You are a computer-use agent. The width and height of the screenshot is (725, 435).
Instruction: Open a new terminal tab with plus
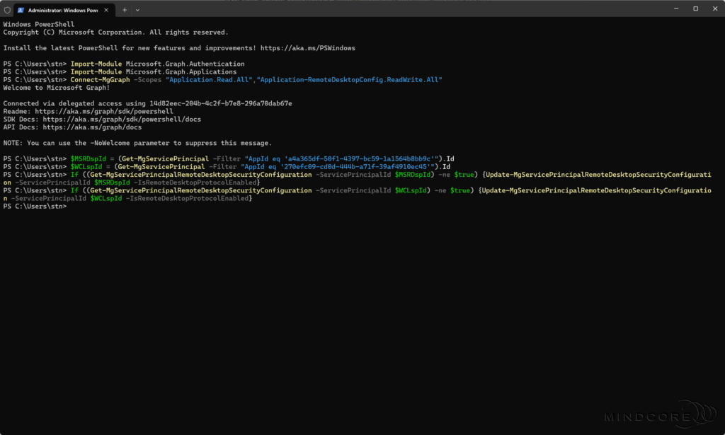[x=125, y=10]
